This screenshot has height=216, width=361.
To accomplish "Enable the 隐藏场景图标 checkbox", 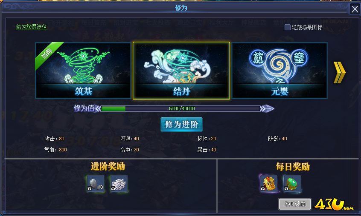I will coord(287,27).
